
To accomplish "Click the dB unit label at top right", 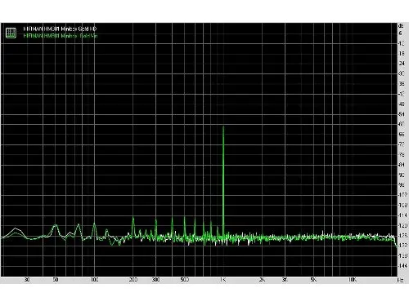I will pos(401,26).
